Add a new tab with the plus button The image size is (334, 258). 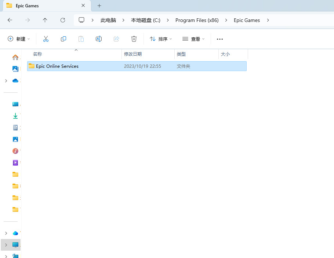coord(99,6)
